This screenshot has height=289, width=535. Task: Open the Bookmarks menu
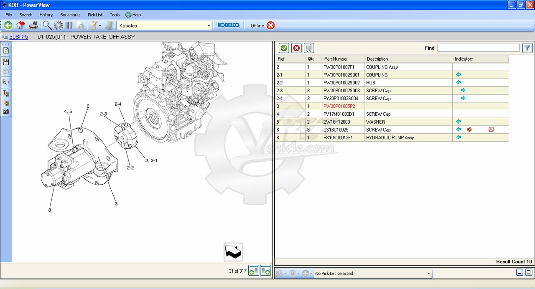point(70,15)
